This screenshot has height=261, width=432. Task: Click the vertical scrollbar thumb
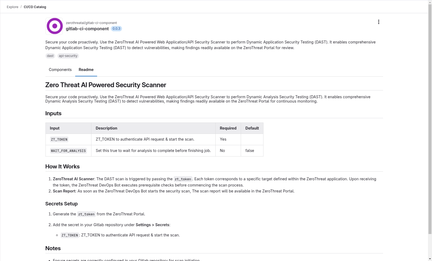click(430, 119)
